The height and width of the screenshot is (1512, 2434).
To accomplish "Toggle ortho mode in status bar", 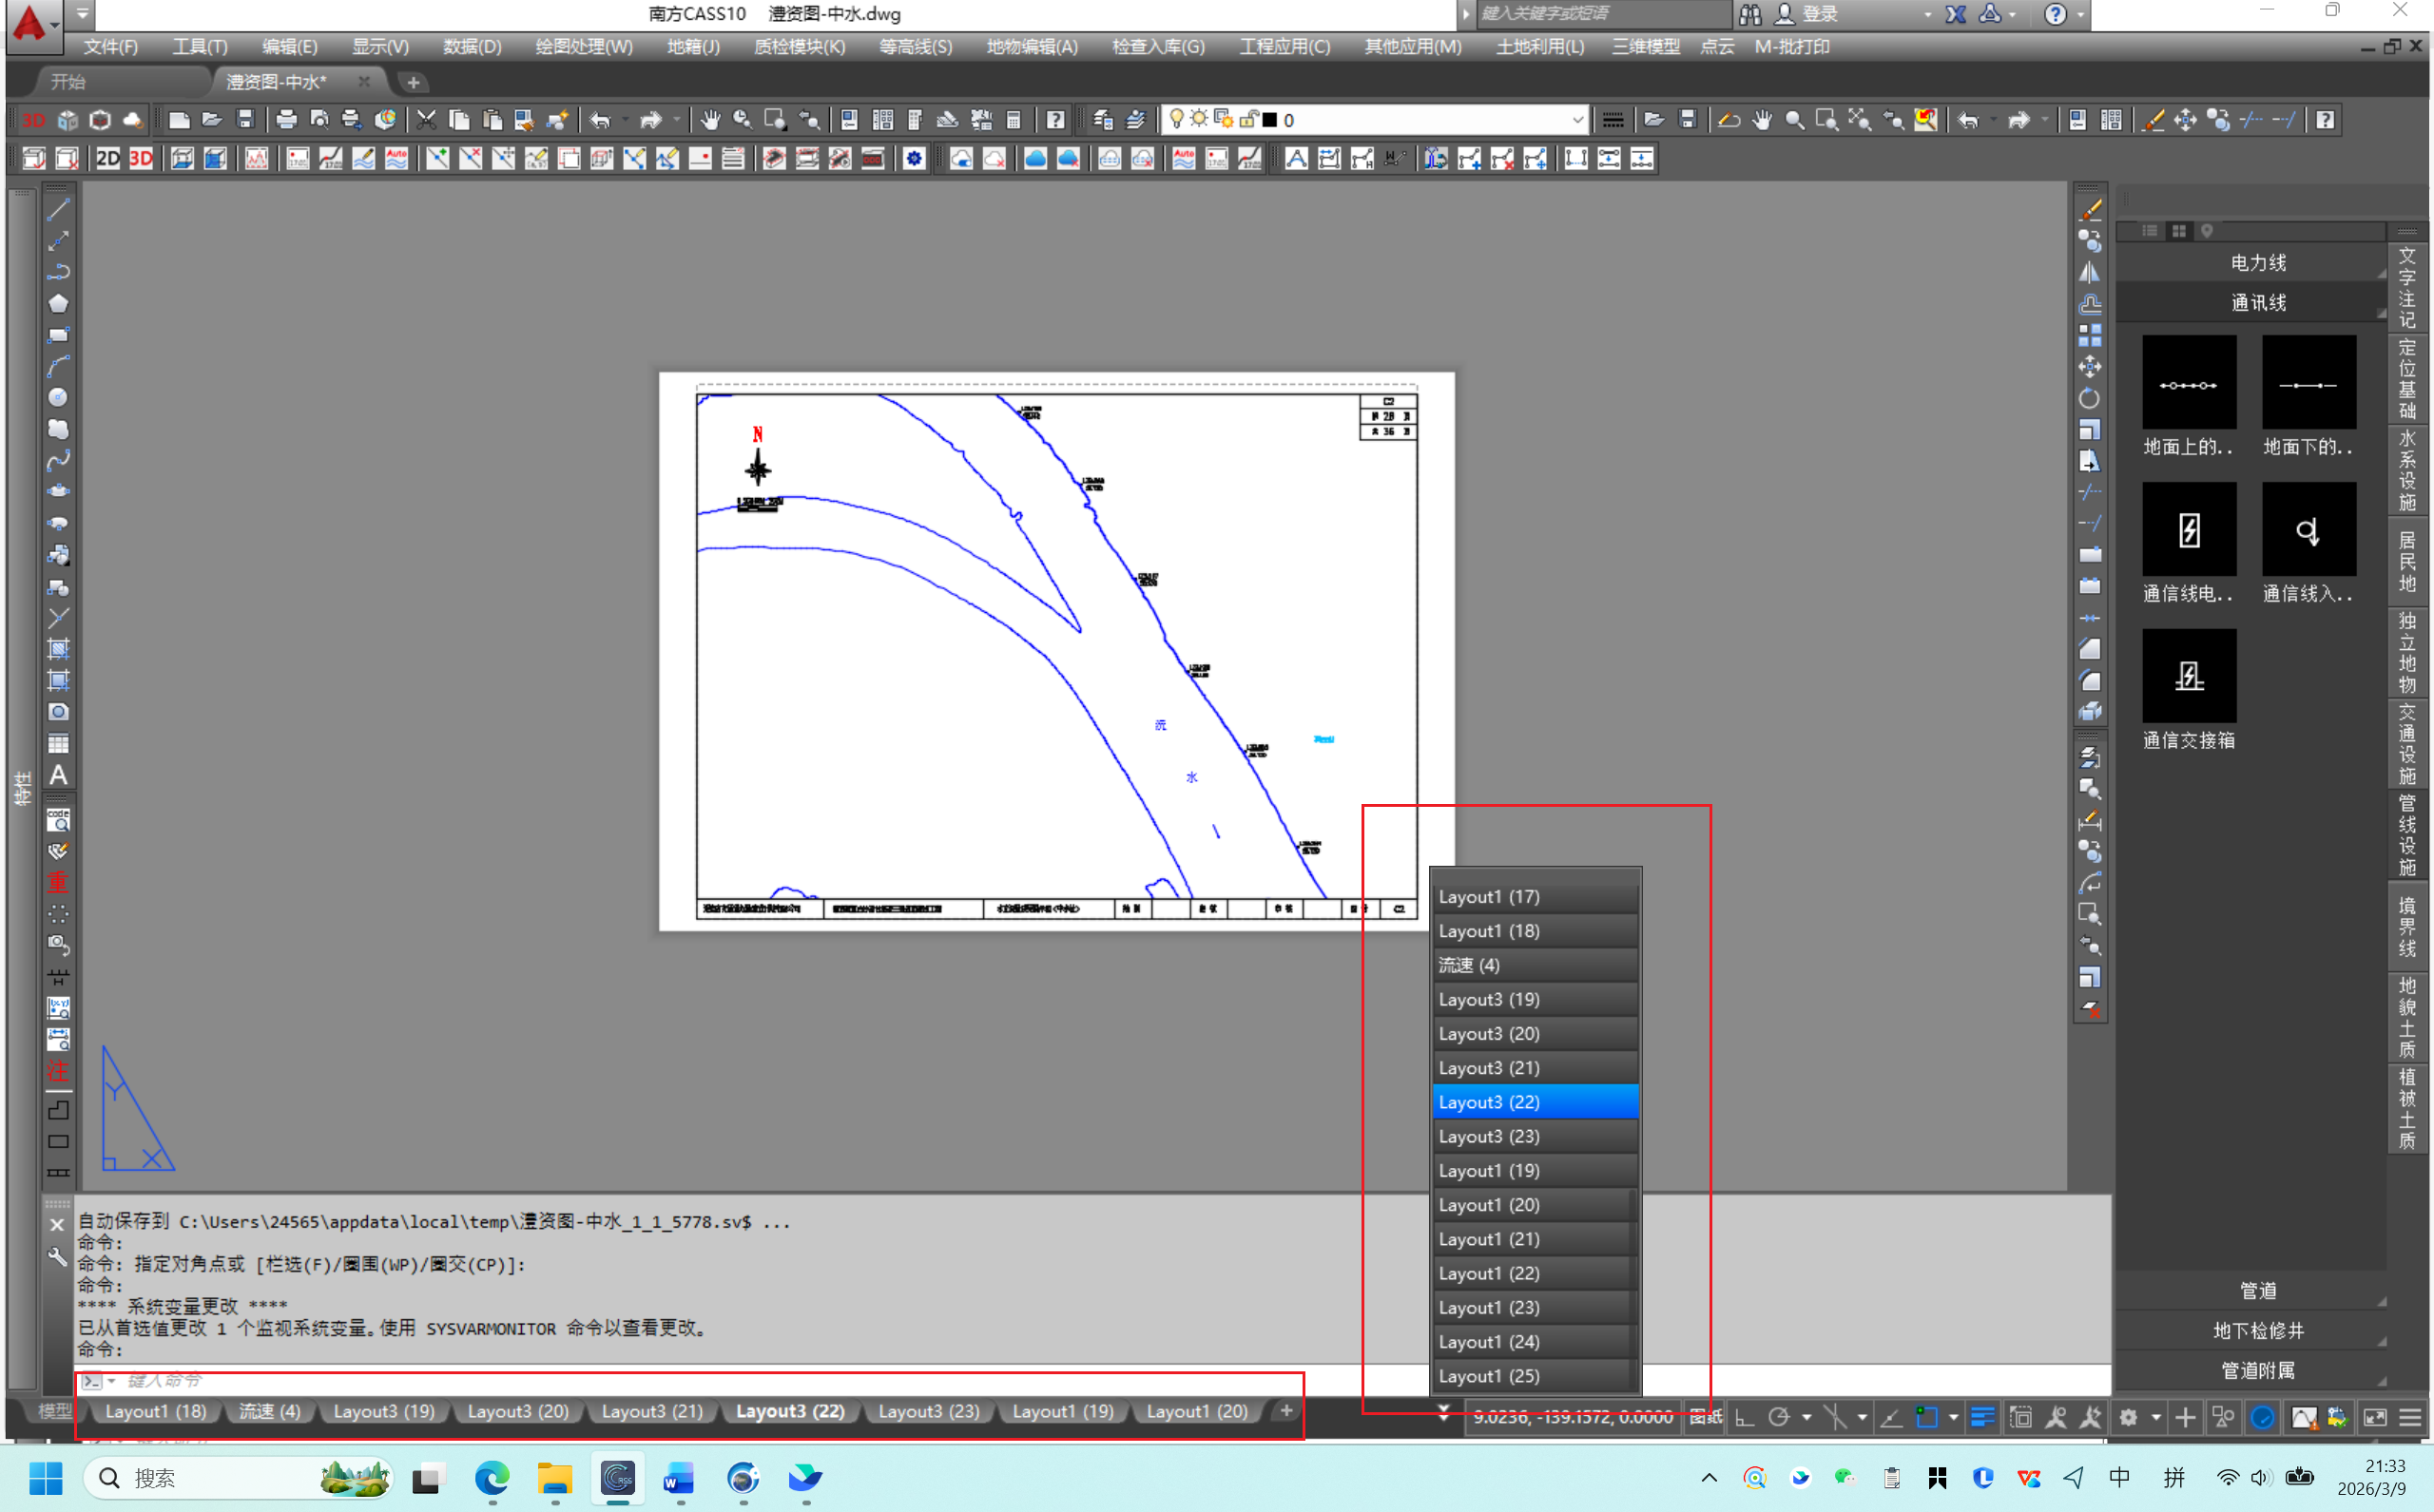I will click(1744, 1417).
